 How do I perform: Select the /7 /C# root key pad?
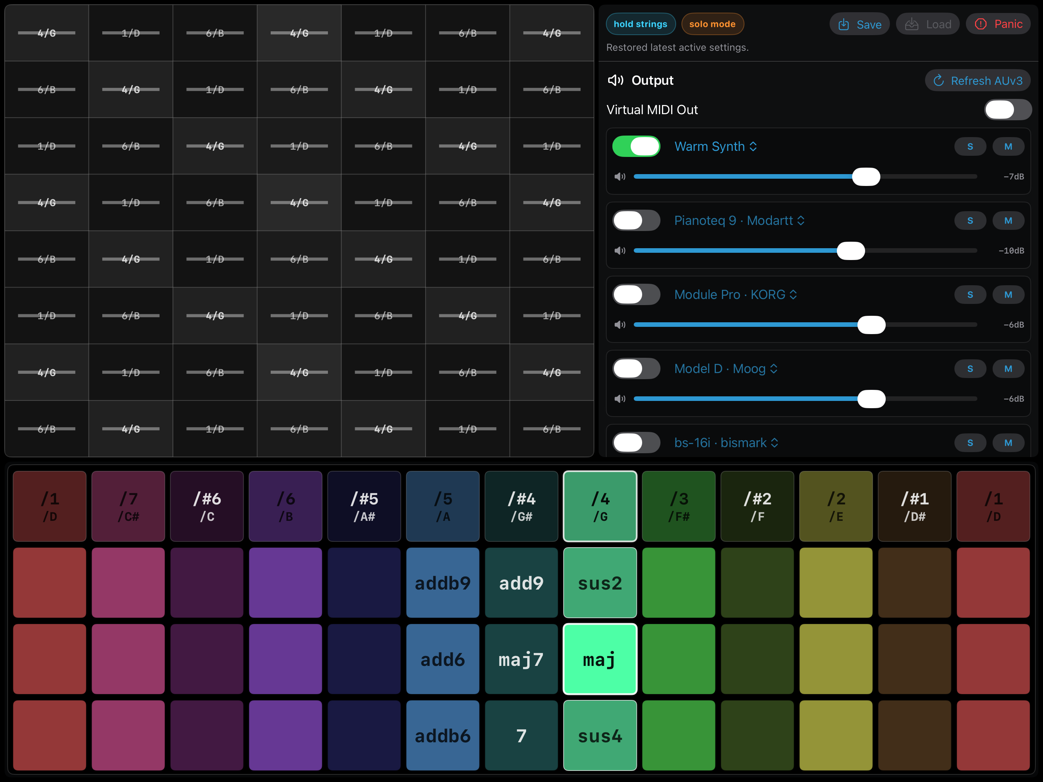128,506
